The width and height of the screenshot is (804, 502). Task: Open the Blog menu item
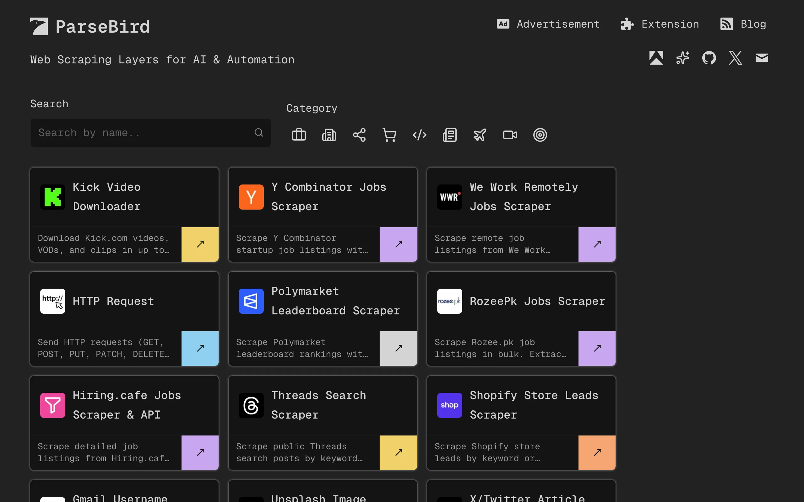(x=743, y=24)
